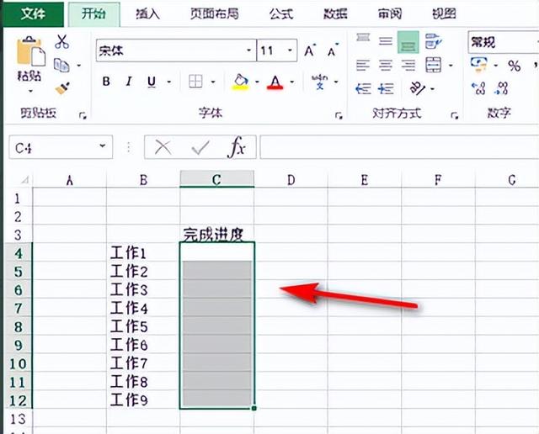Apply percent style
The height and width of the screenshot is (434, 539).
tap(515, 66)
